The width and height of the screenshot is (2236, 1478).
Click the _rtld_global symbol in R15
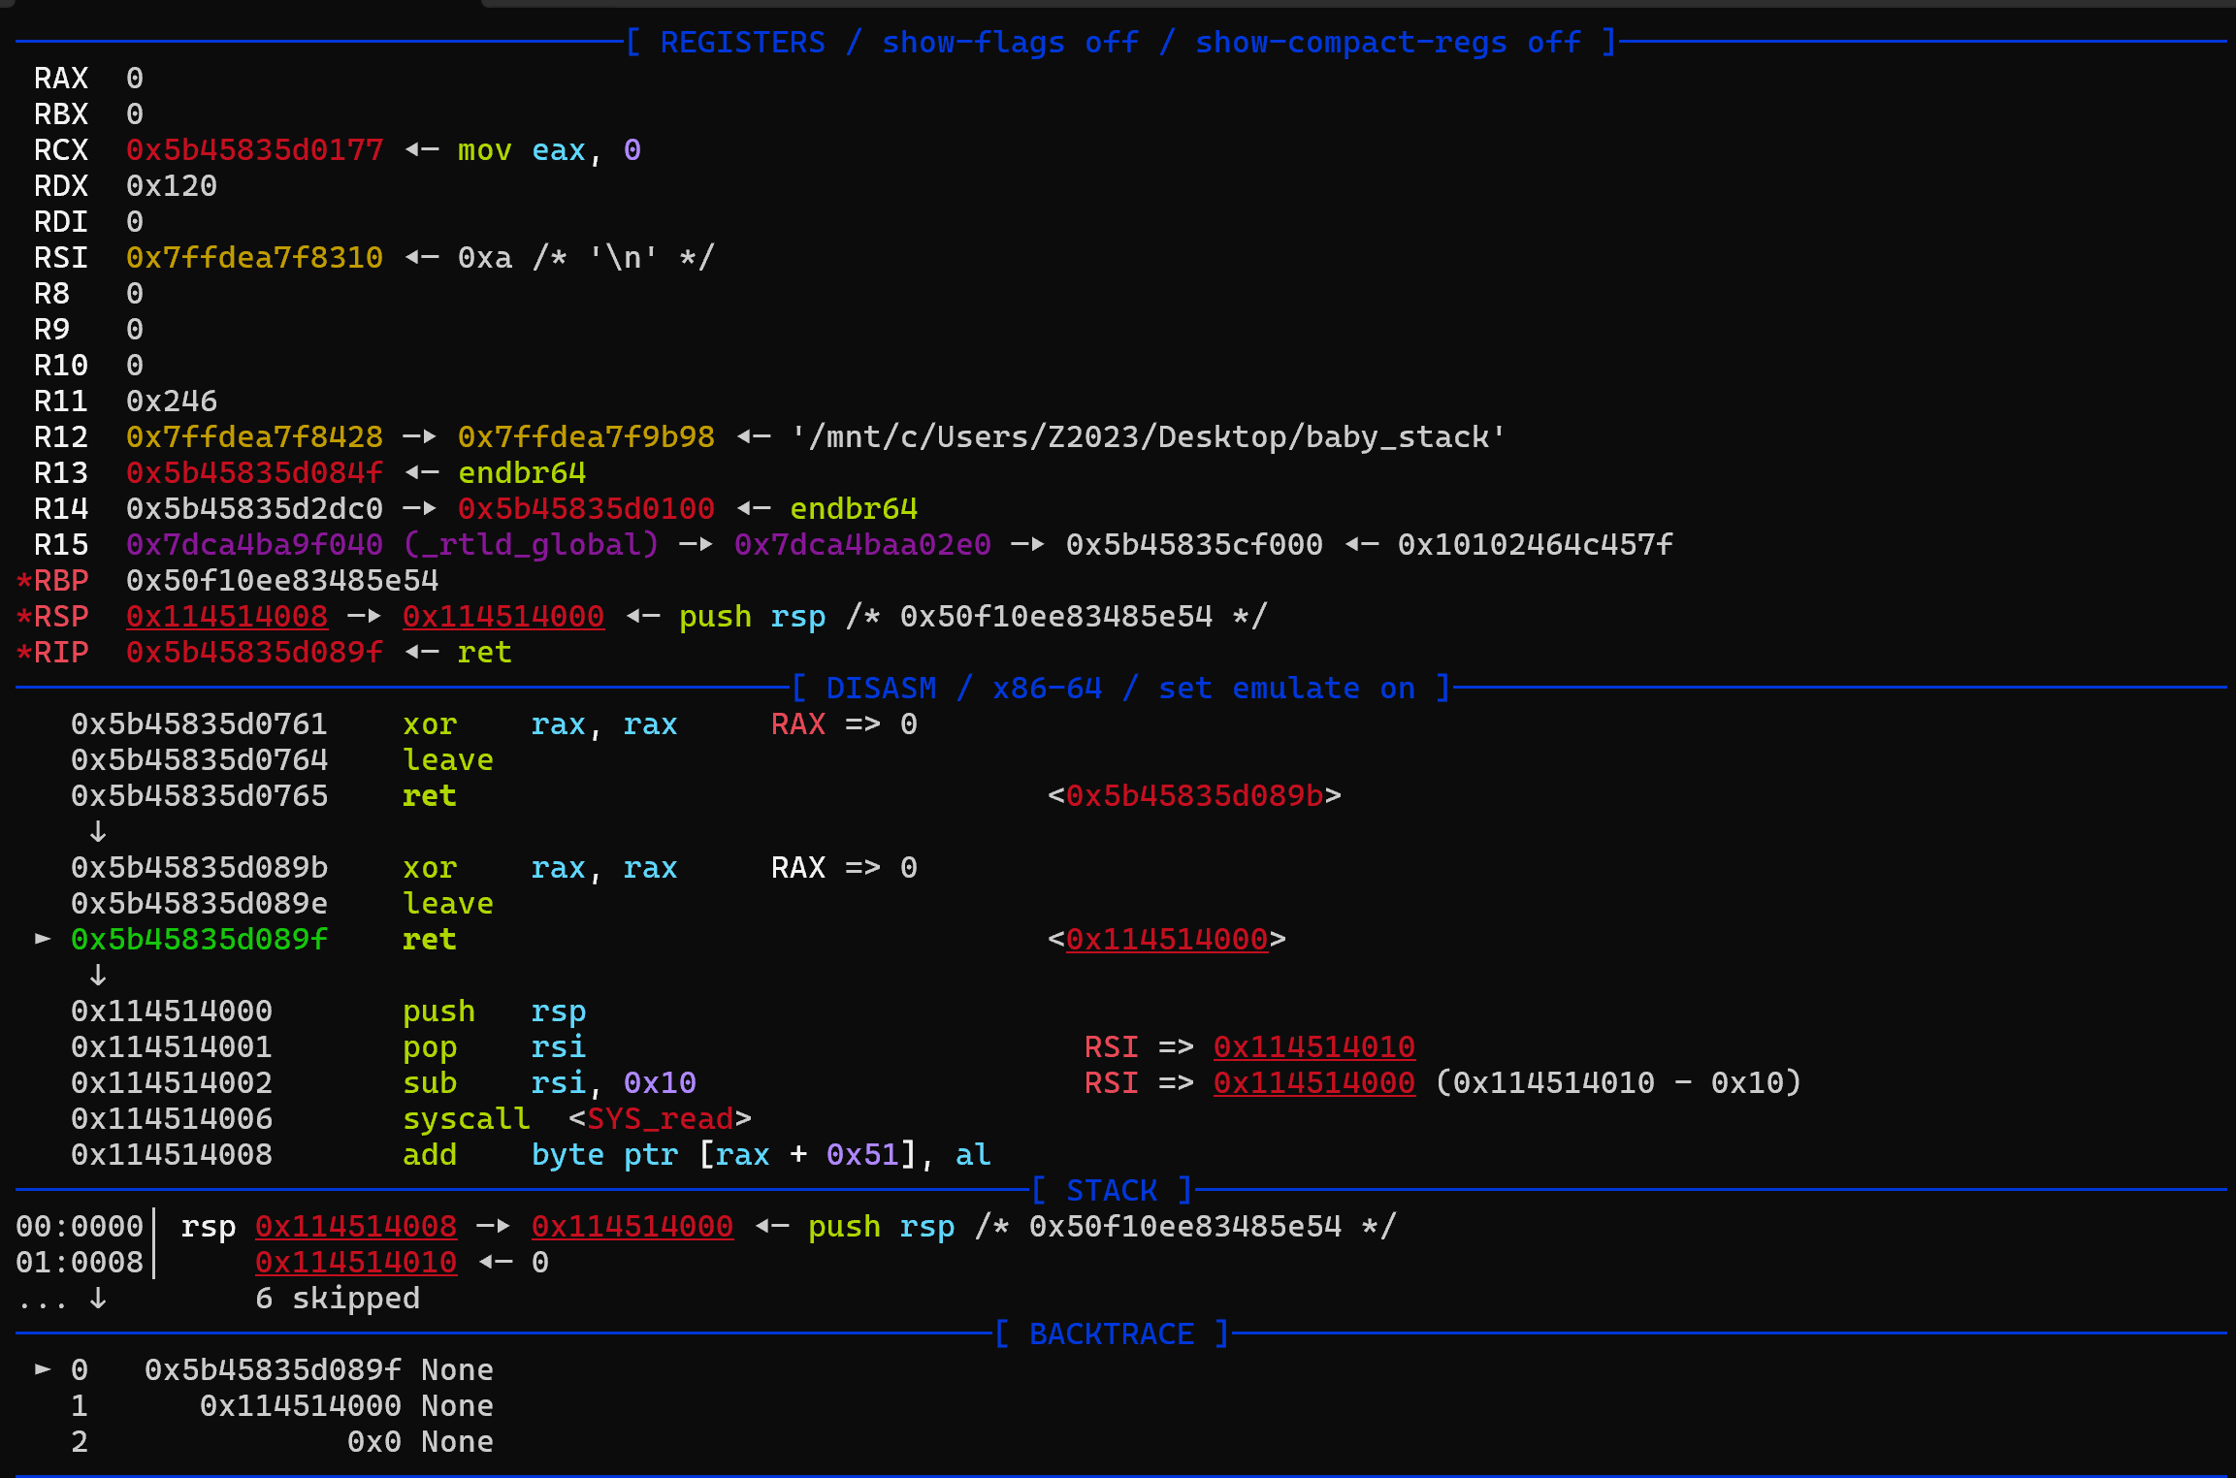pyautogui.click(x=531, y=545)
